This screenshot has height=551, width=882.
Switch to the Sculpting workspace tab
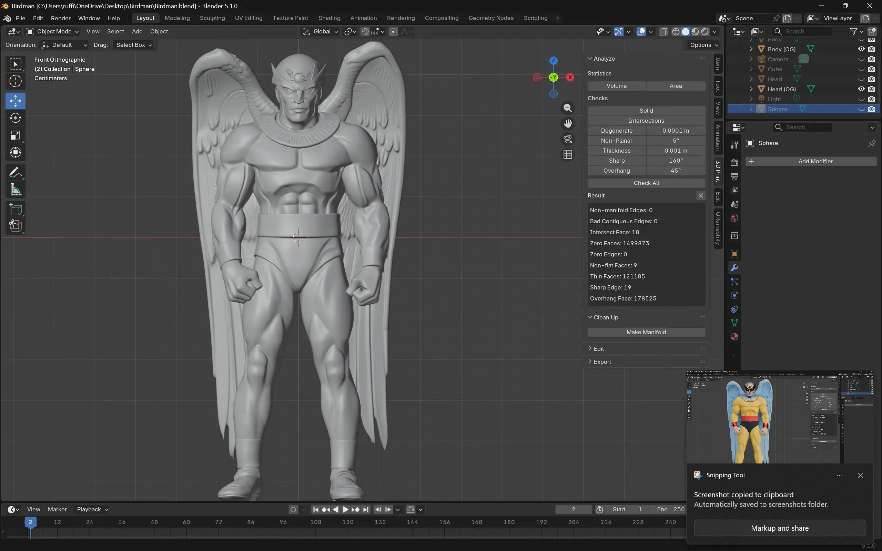pyautogui.click(x=212, y=18)
